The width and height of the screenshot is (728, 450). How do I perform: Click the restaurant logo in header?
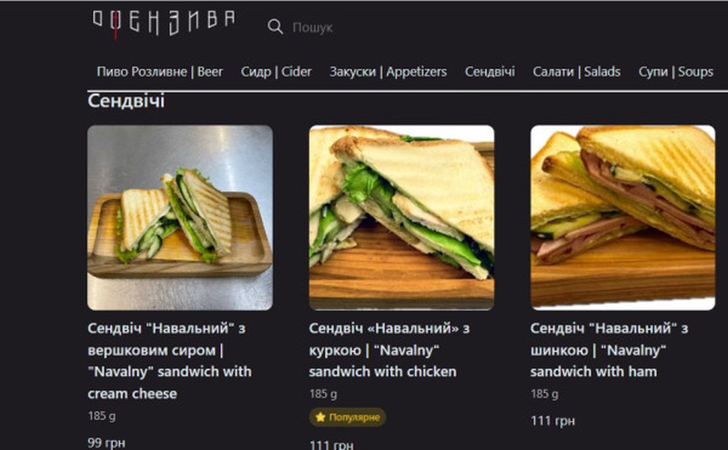point(164,24)
